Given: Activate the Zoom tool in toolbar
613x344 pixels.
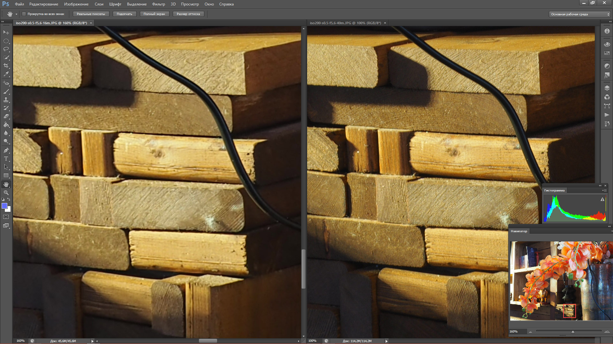Looking at the screenshot, I should coord(6,193).
